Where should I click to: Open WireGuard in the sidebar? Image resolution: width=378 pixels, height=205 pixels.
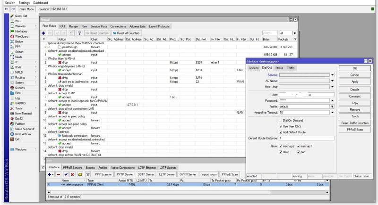click(21, 37)
